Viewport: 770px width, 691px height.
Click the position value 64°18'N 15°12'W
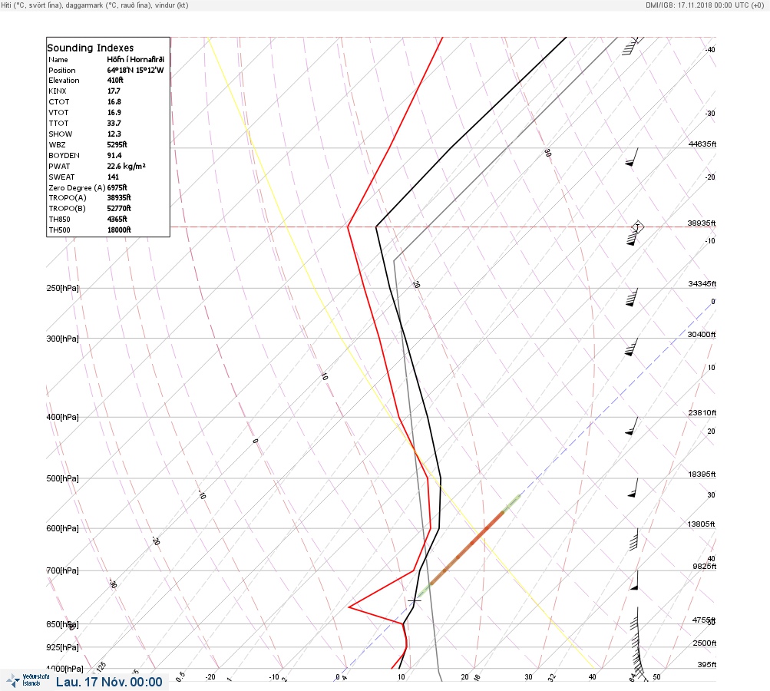click(136, 70)
